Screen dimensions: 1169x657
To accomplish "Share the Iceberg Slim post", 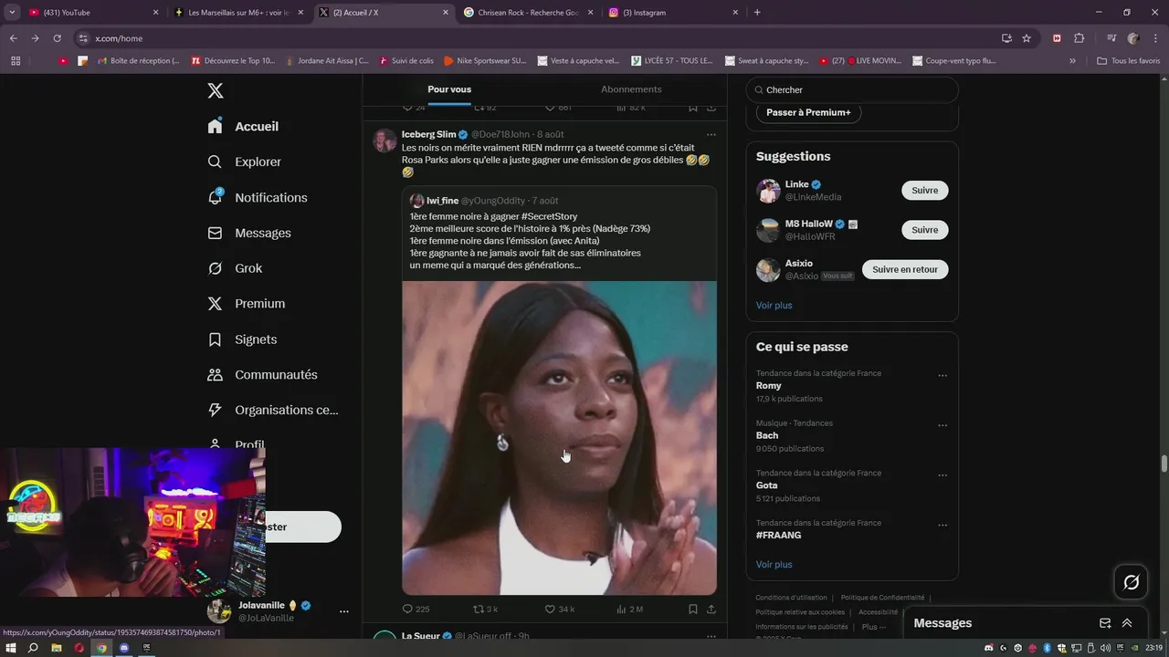I will coord(711,609).
